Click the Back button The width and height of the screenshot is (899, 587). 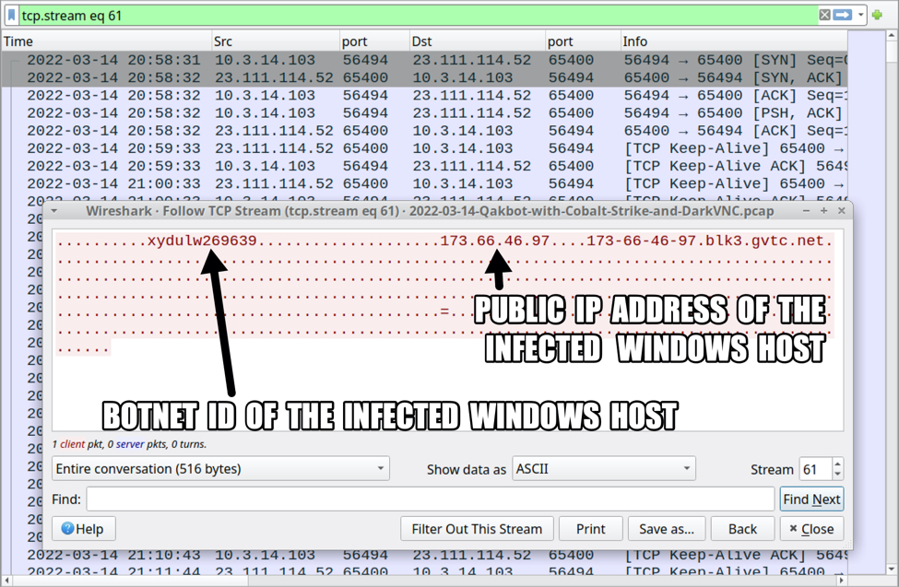pyautogui.click(x=742, y=529)
